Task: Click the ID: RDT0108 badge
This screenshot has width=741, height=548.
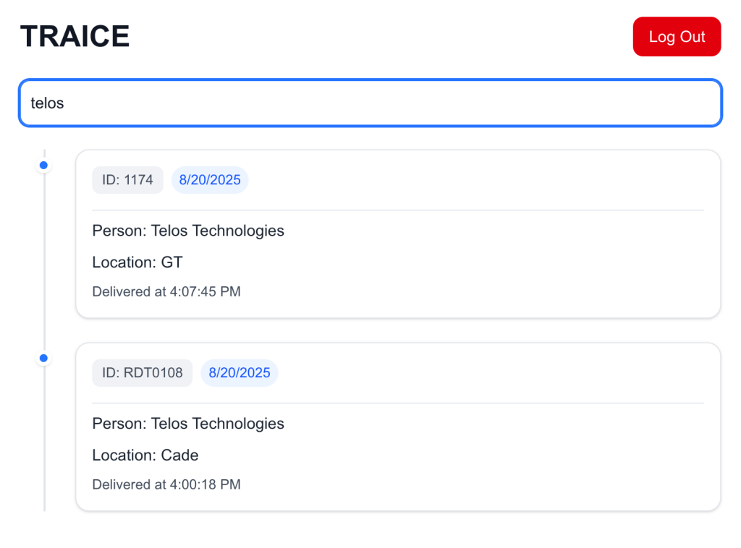Action: [142, 373]
